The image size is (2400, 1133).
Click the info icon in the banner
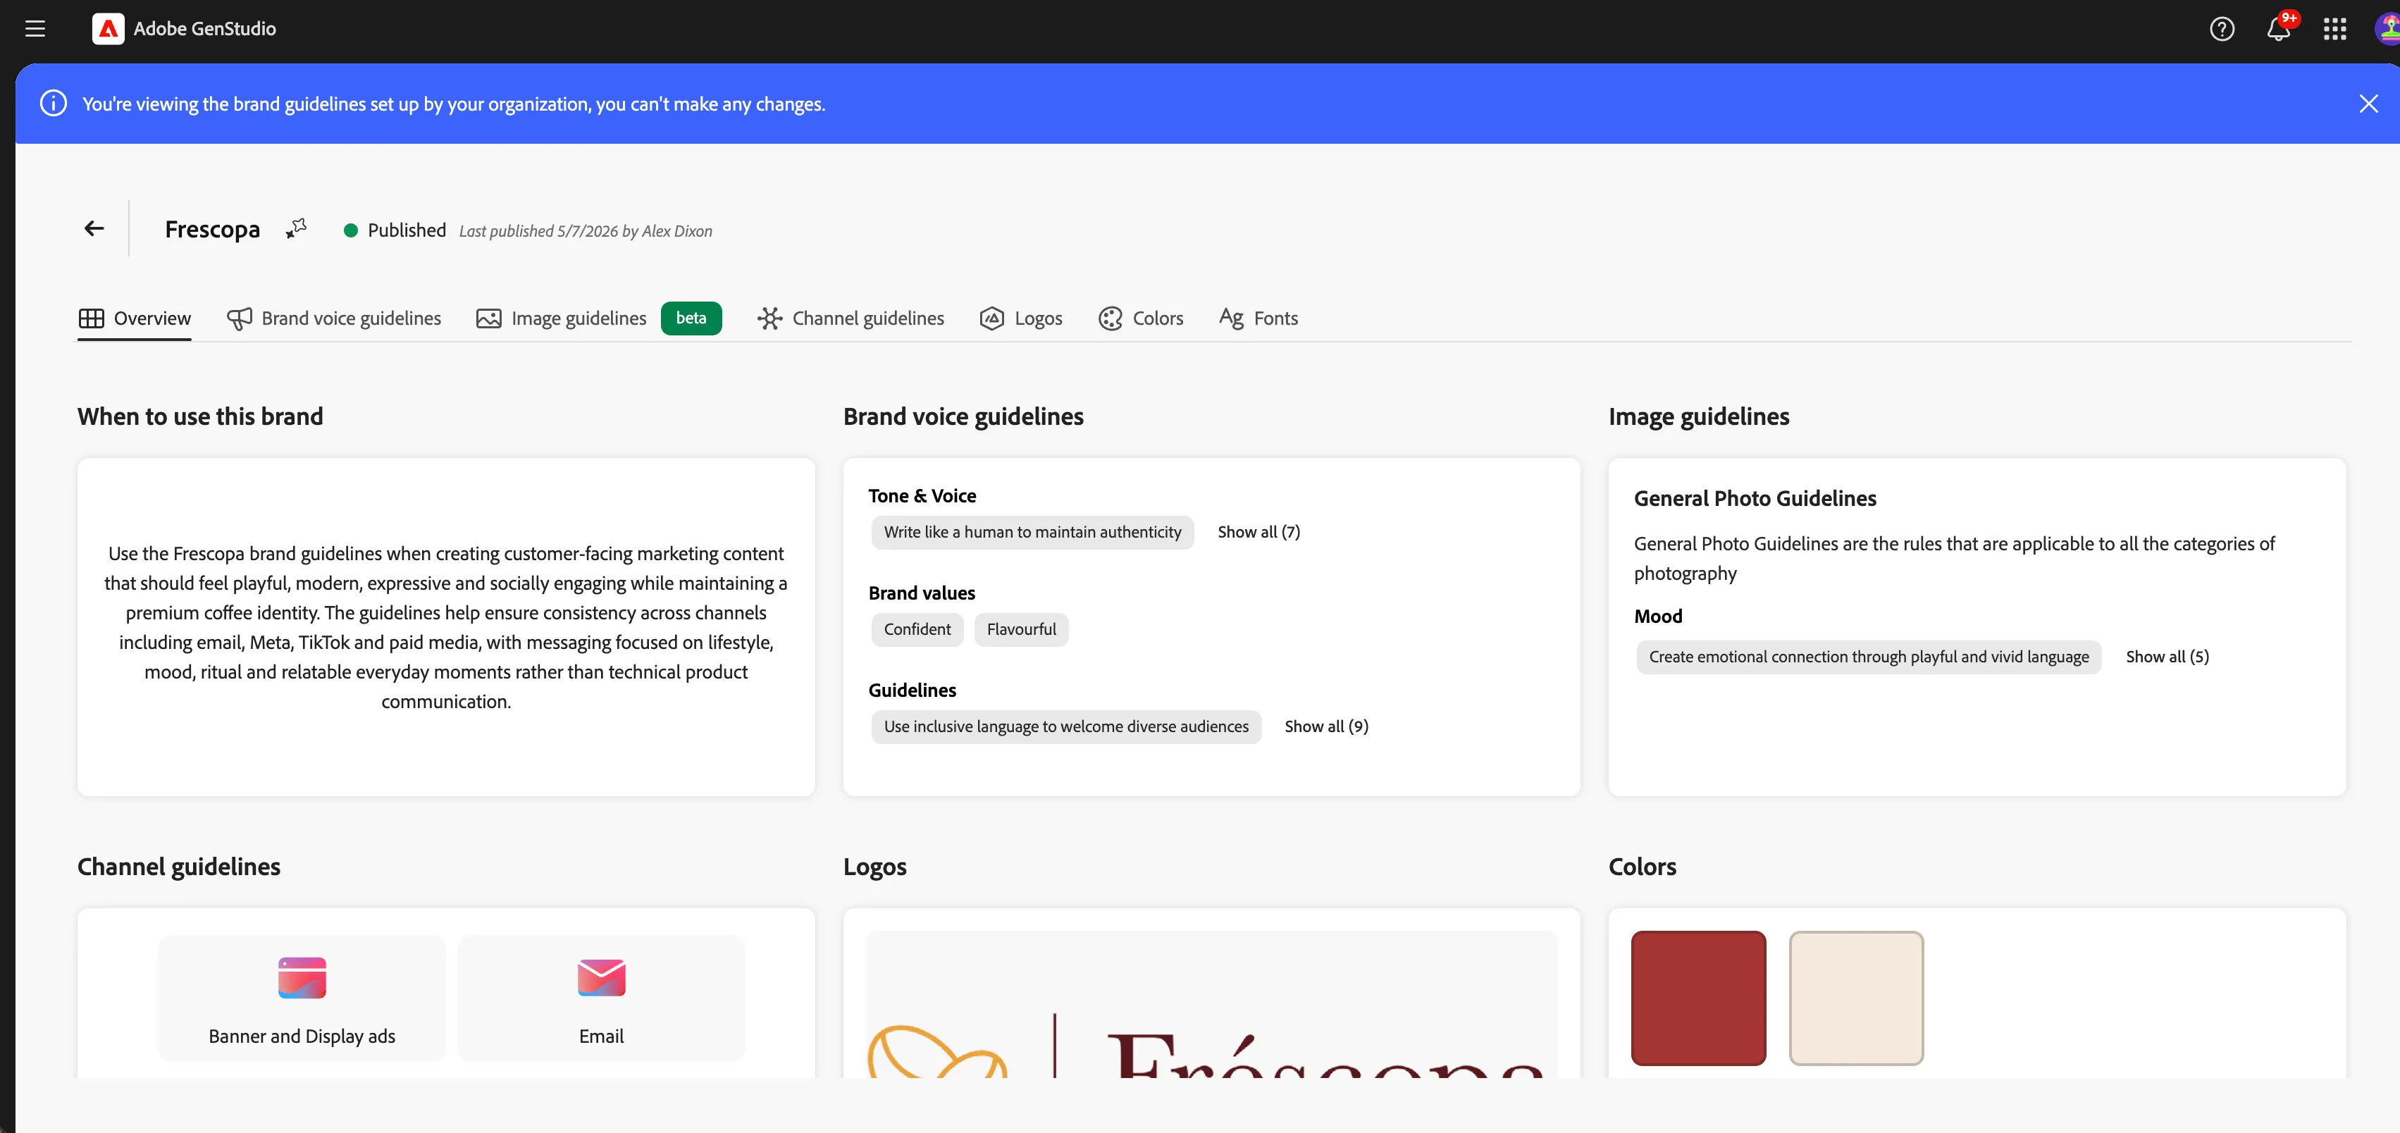point(53,104)
